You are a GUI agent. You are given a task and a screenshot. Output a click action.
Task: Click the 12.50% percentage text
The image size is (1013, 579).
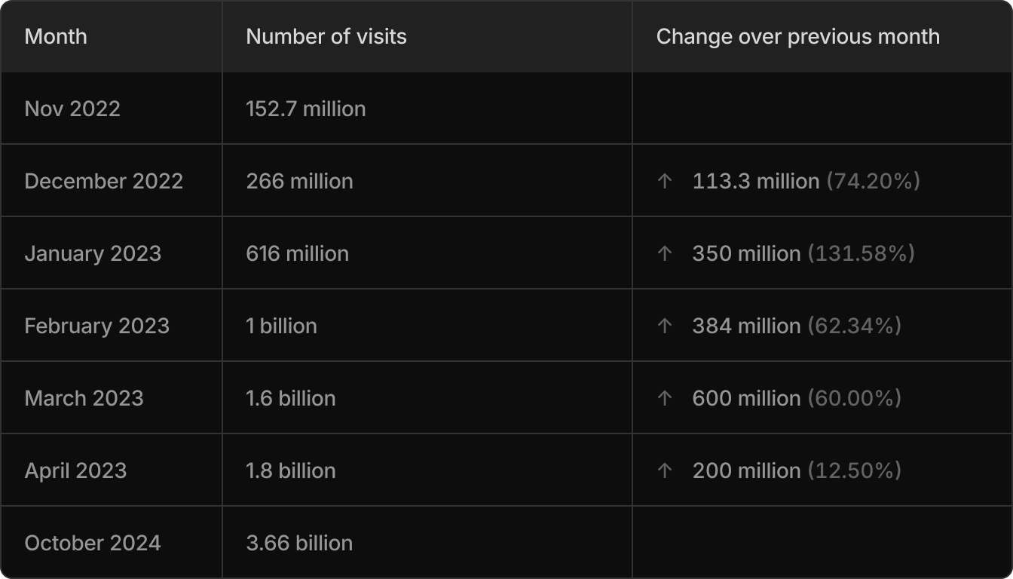[x=855, y=470]
